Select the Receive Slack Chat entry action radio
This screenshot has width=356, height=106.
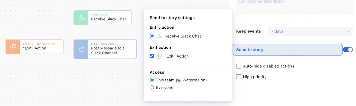(x=152, y=36)
